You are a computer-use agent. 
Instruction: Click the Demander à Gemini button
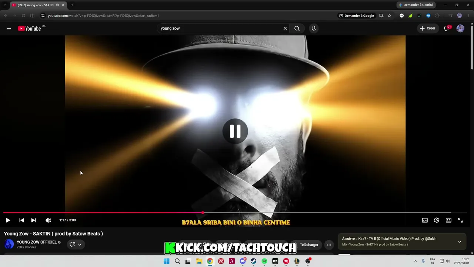click(415, 5)
